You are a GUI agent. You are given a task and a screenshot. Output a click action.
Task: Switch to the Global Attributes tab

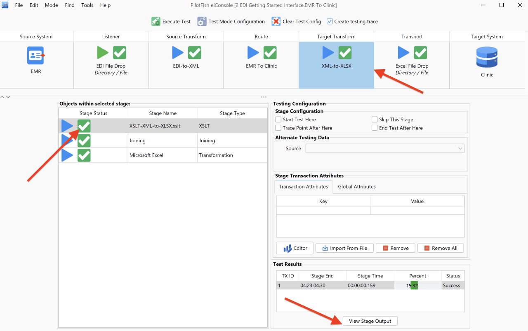coord(357,187)
